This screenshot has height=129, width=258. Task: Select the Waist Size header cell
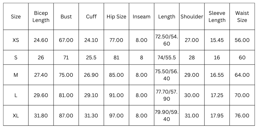[x=242, y=17]
